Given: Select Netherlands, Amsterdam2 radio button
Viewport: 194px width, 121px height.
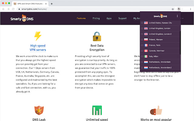Looking at the screenshot, I should [142, 68].
